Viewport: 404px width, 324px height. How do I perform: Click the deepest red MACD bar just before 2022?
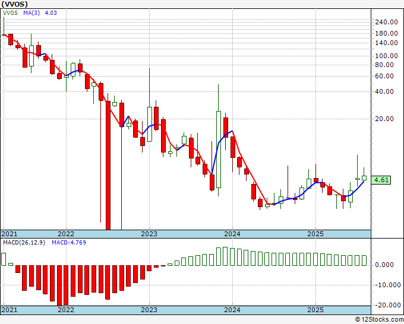tap(59, 285)
